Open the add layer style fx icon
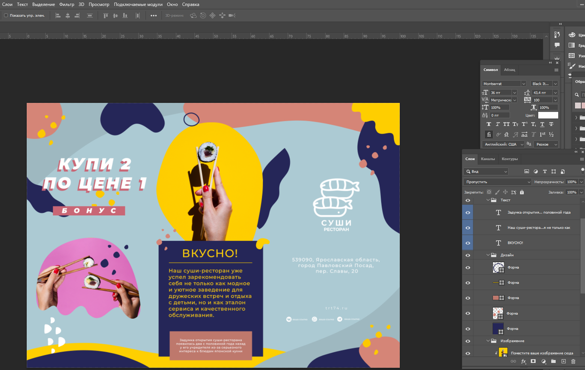The height and width of the screenshot is (370, 585). (524, 361)
